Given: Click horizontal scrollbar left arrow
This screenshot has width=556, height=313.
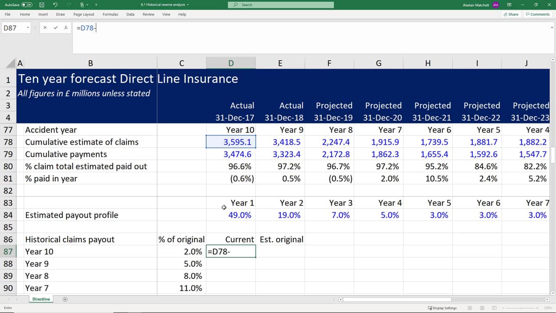Looking at the screenshot, I should pyautogui.click(x=341, y=300).
